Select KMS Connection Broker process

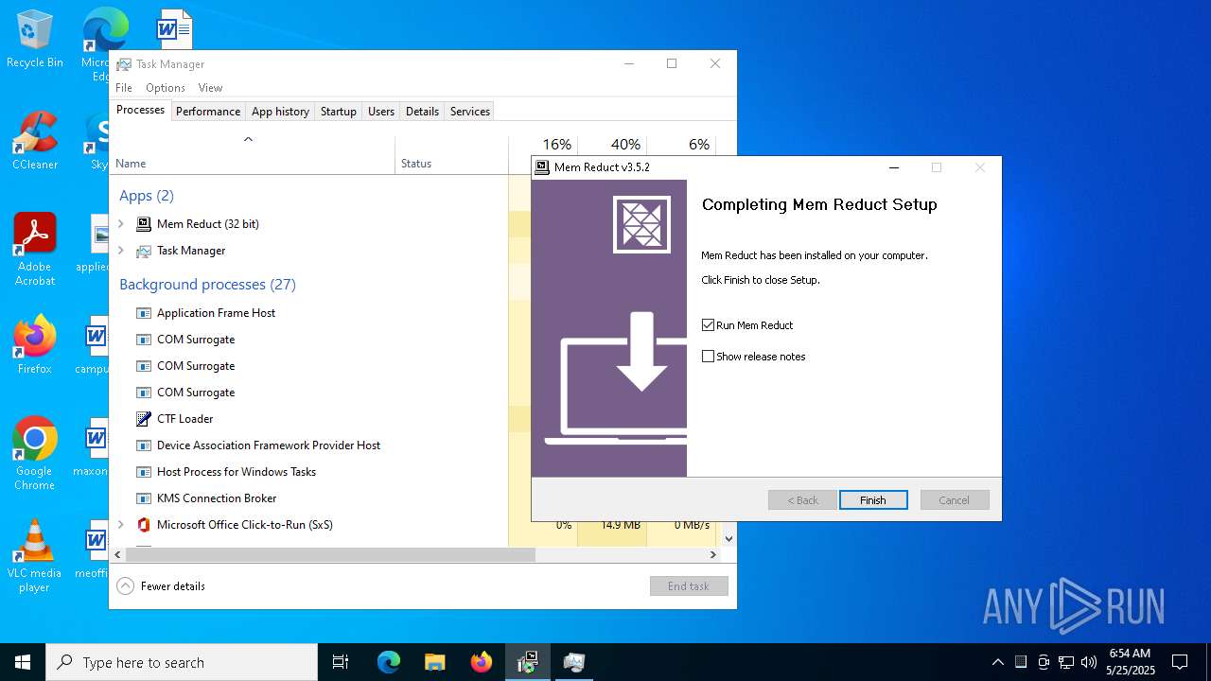[x=217, y=498]
